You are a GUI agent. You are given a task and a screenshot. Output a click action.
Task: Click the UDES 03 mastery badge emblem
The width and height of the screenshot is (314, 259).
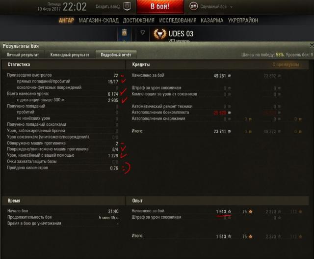(x=160, y=34)
